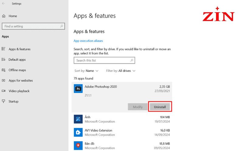Screen dimensions: 243x151
Task: Click the date 09/05/2024
Action: [x=162, y=148]
